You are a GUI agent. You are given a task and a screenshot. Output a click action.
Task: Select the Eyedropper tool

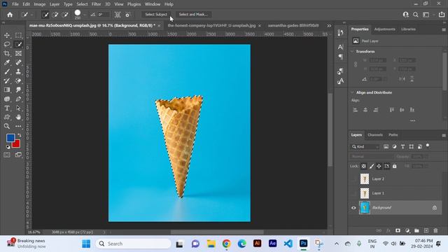[7, 62]
